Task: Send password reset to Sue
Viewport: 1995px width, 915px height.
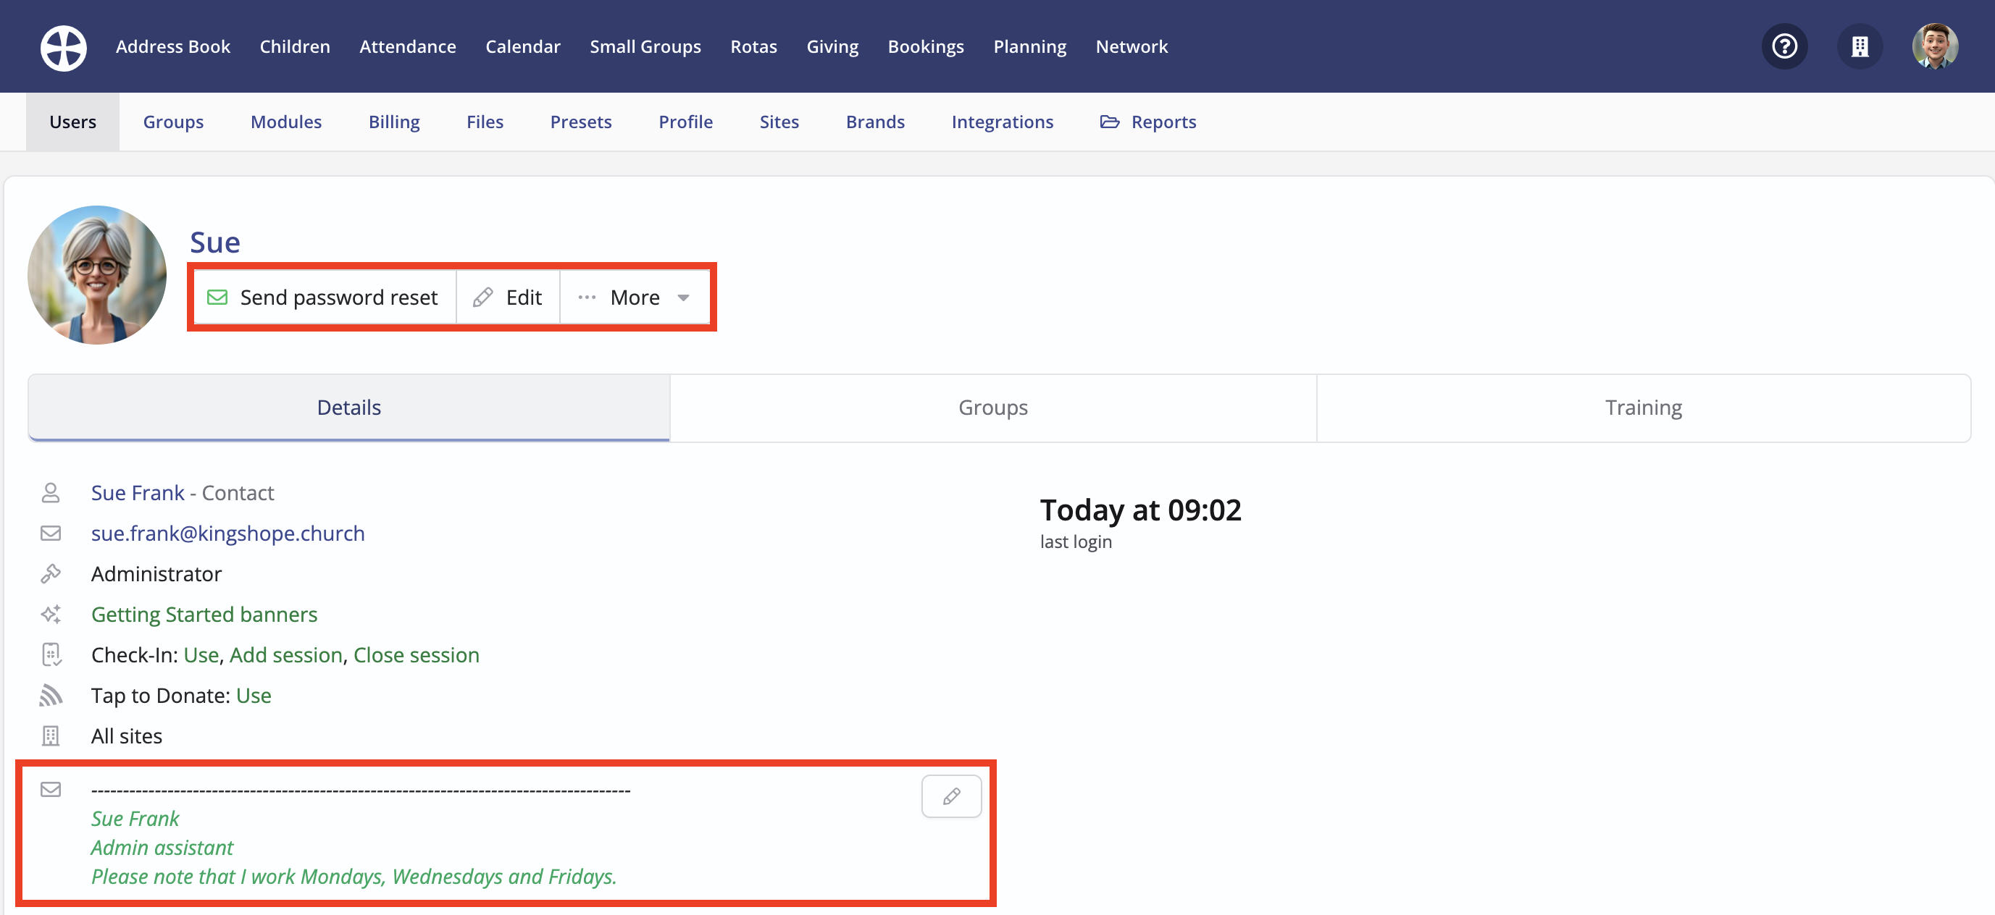Action: (x=325, y=298)
